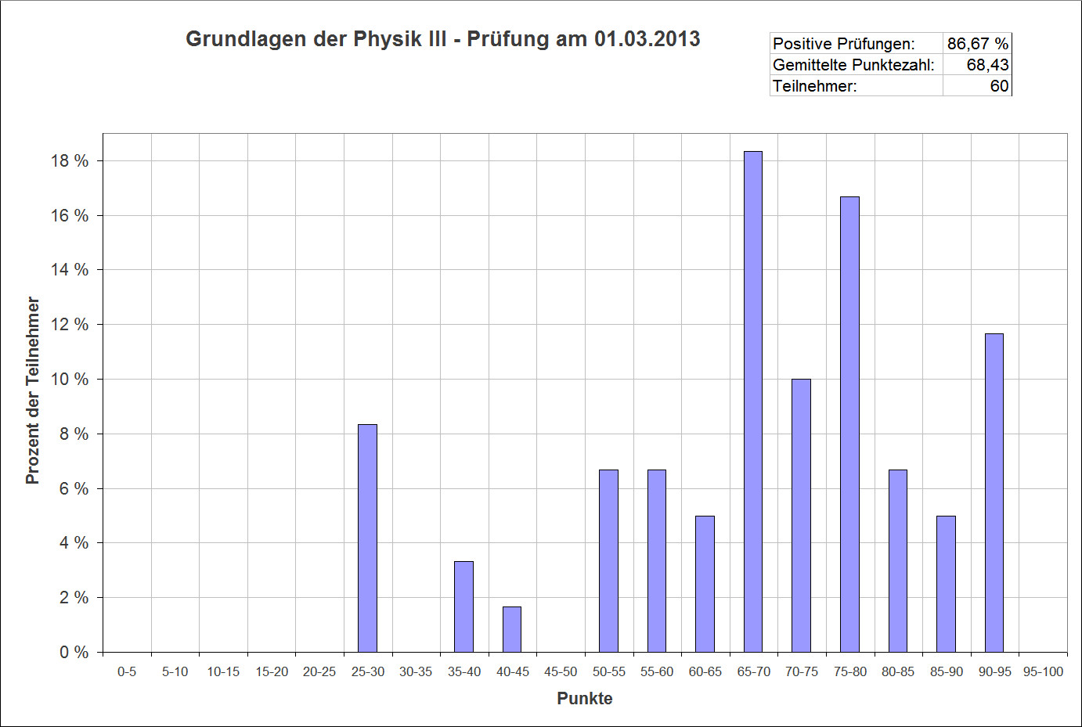Click the 'Punkte' x-axis title
This screenshot has width=1082, height=727.
click(x=584, y=698)
